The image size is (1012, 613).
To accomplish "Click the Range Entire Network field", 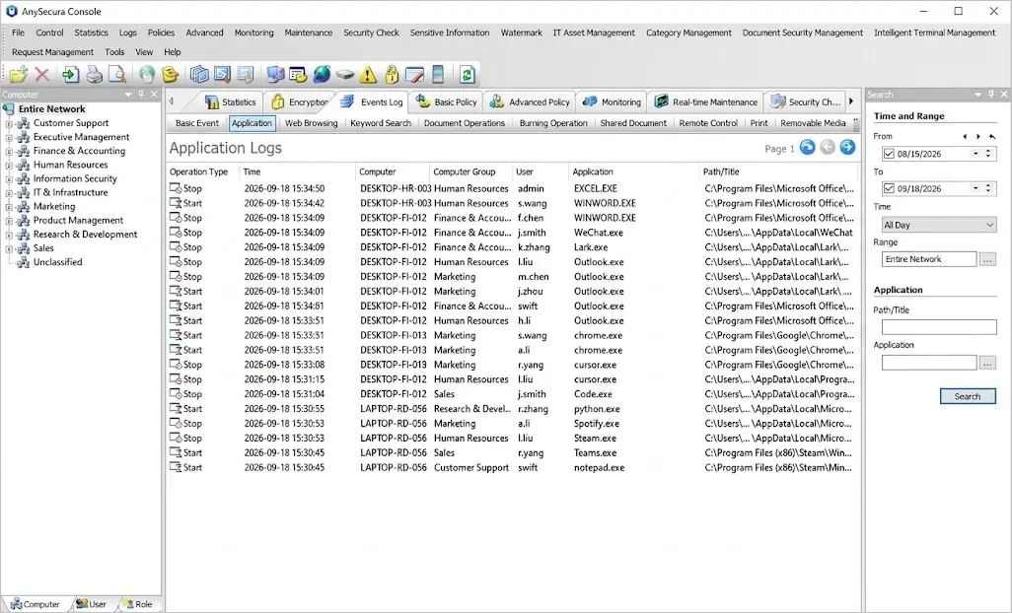I will point(929,259).
